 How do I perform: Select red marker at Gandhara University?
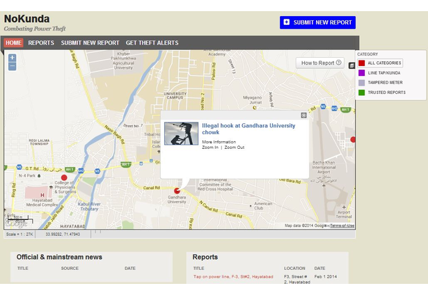click(177, 191)
